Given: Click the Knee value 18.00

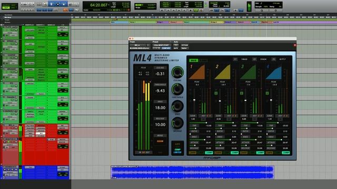Looking at the screenshot, I should click(x=160, y=108).
